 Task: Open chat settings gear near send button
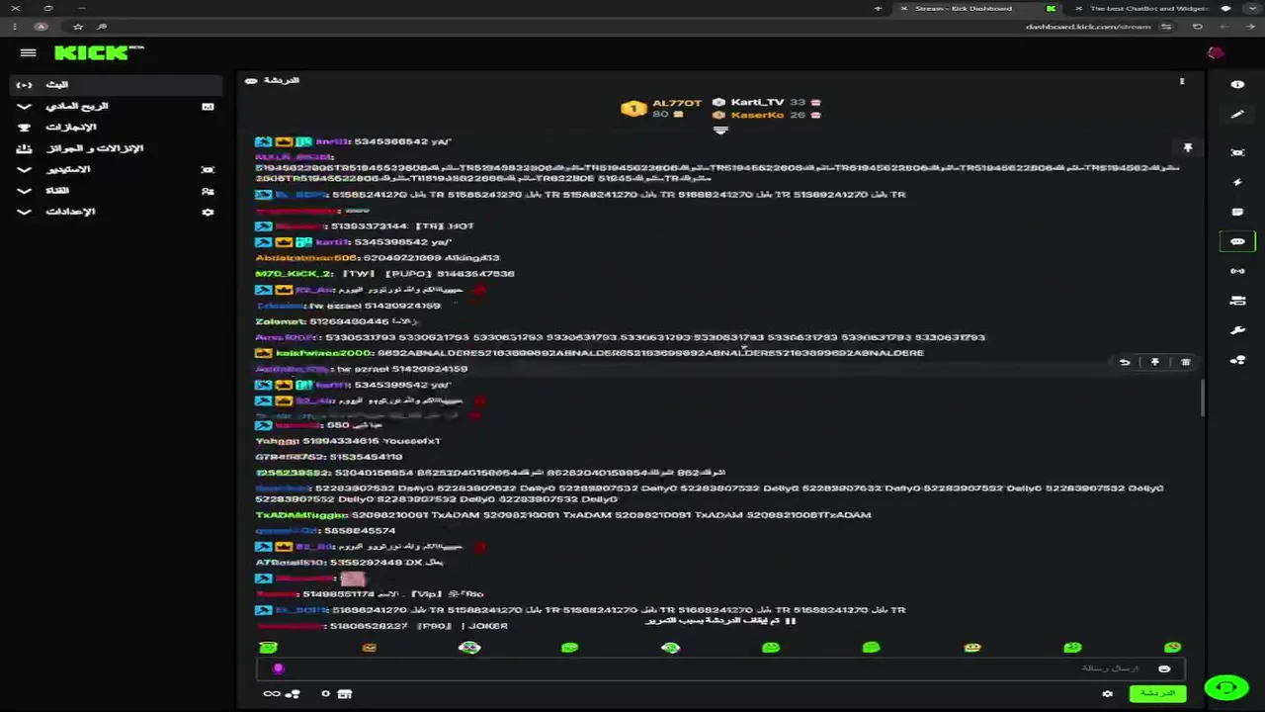1107,694
